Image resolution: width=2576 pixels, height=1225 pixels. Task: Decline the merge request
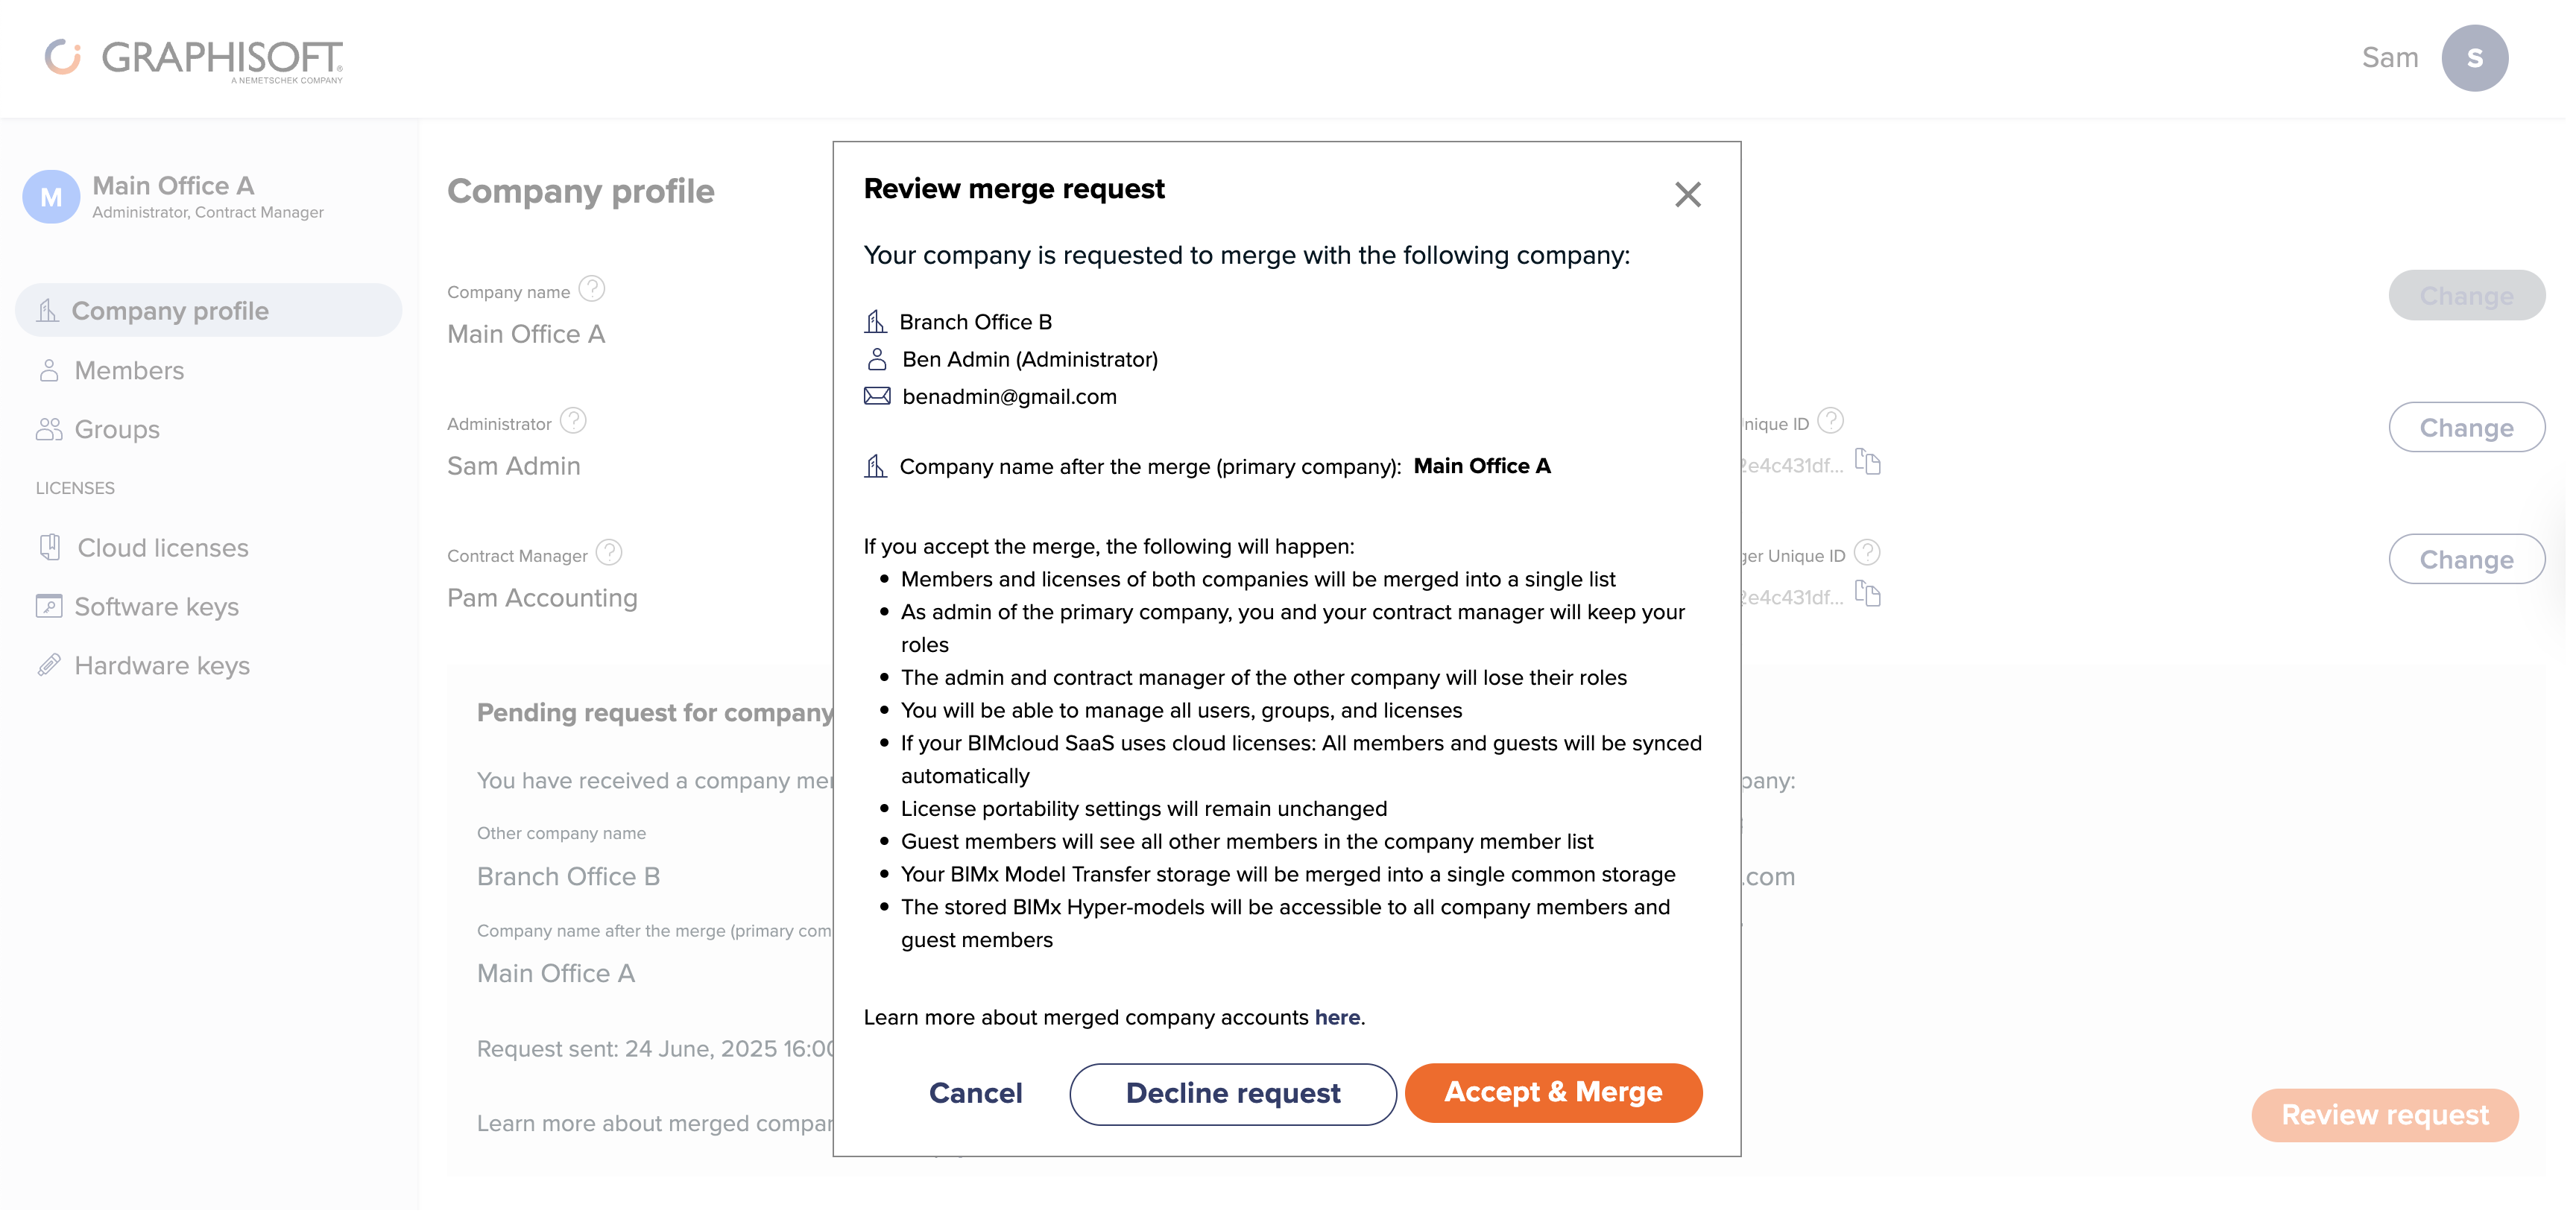[1232, 1093]
